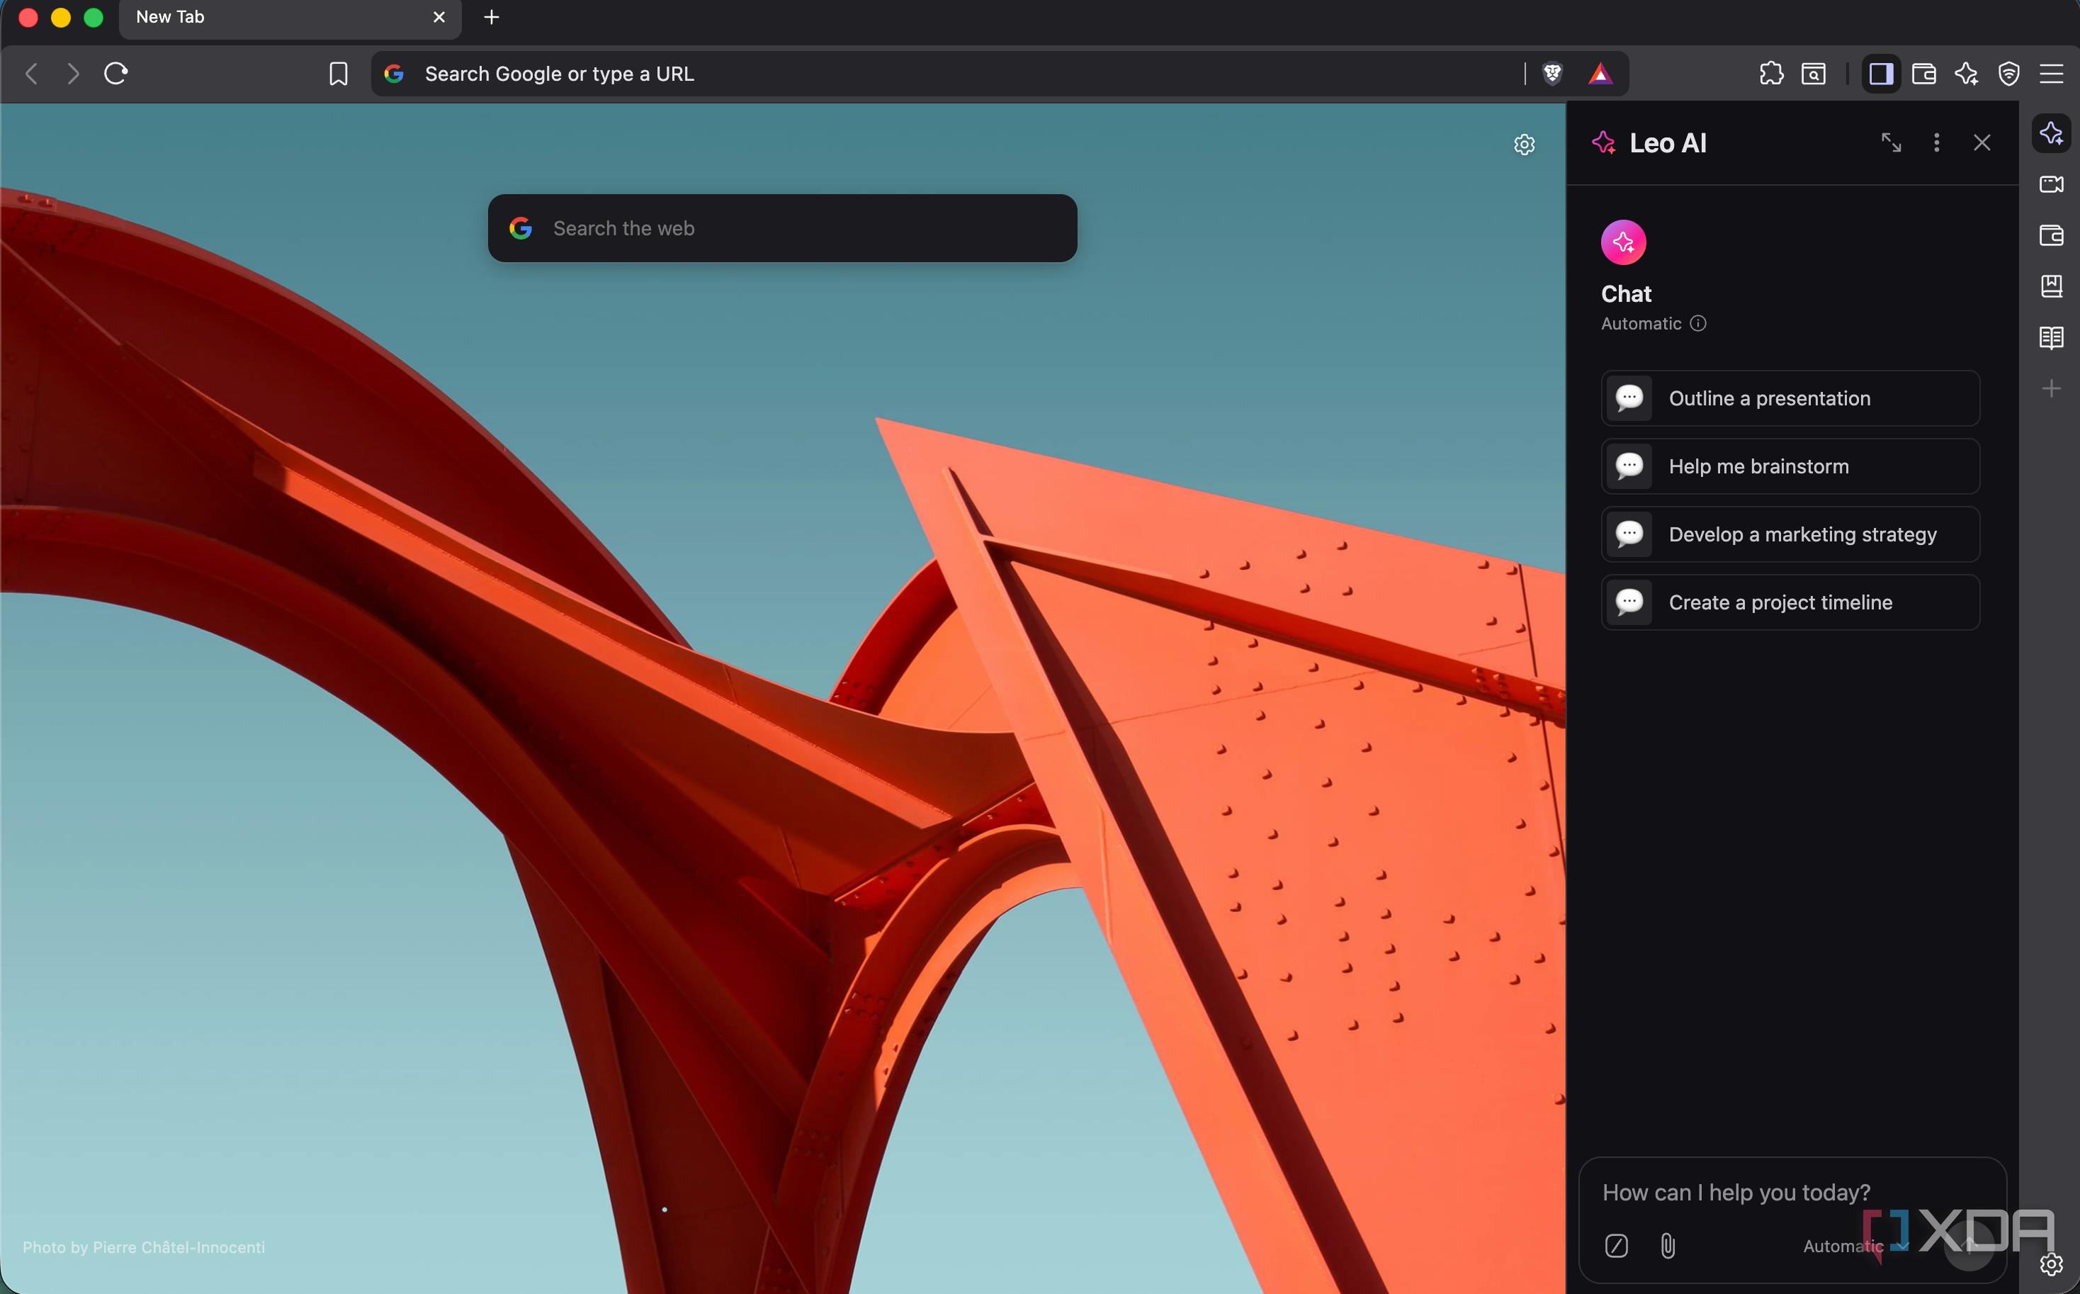The image size is (2080, 1294).
Task: Open the Extensions puzzle icon
Action: coord(1771,74)
